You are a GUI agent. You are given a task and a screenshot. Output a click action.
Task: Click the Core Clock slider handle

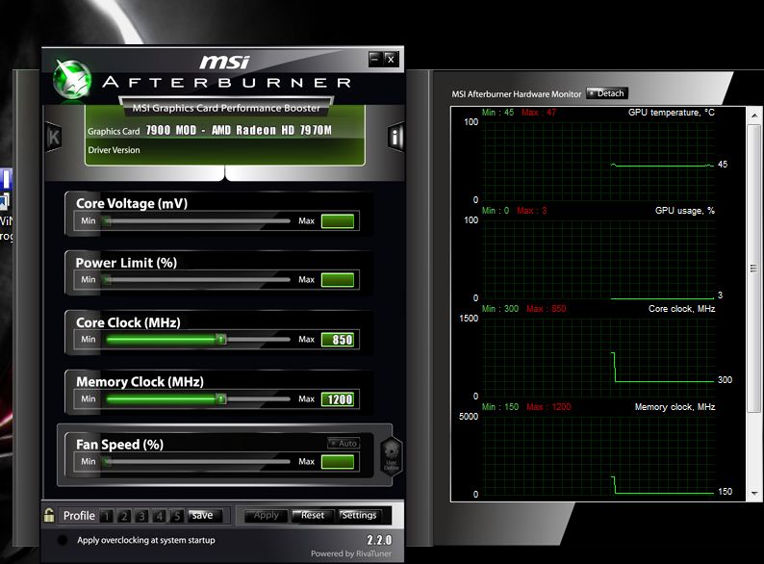click(221, 339)
